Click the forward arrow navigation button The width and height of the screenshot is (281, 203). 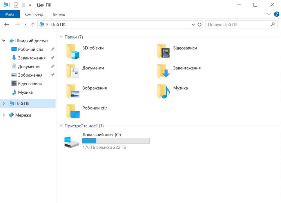pos(17,25)
